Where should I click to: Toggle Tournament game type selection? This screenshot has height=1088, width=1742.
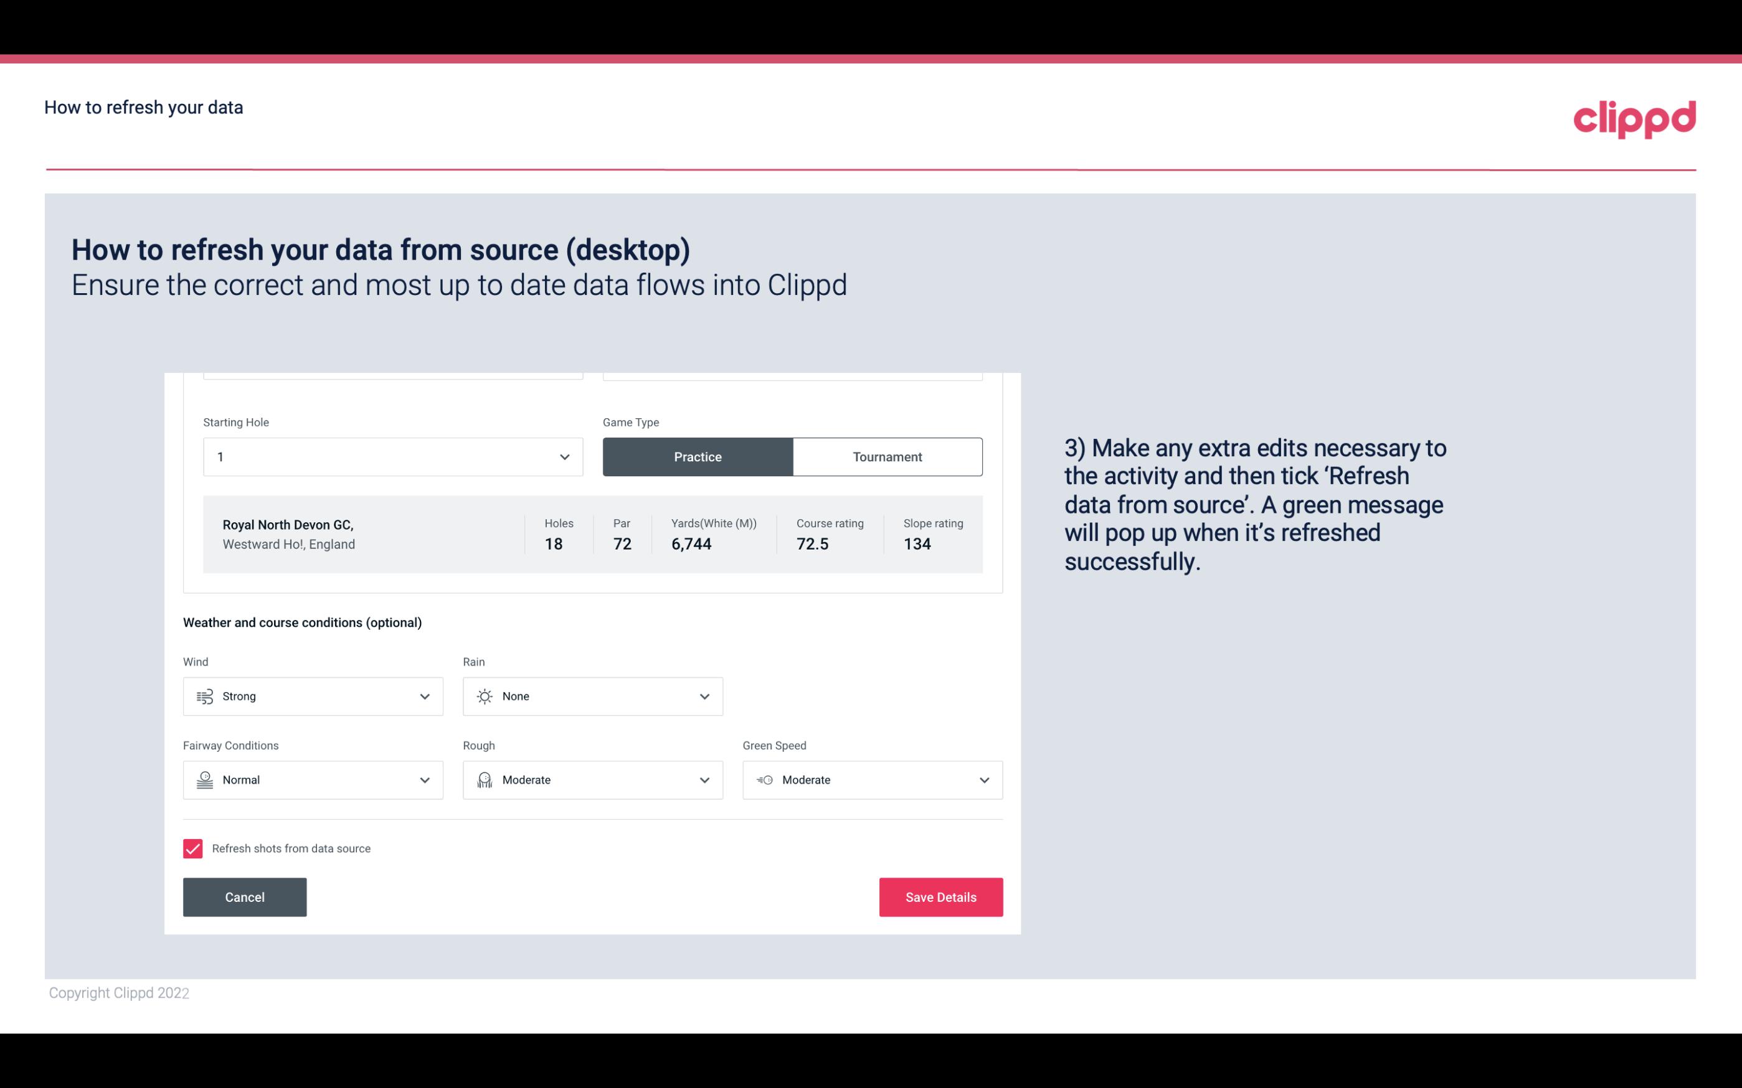tap(887, 456)
